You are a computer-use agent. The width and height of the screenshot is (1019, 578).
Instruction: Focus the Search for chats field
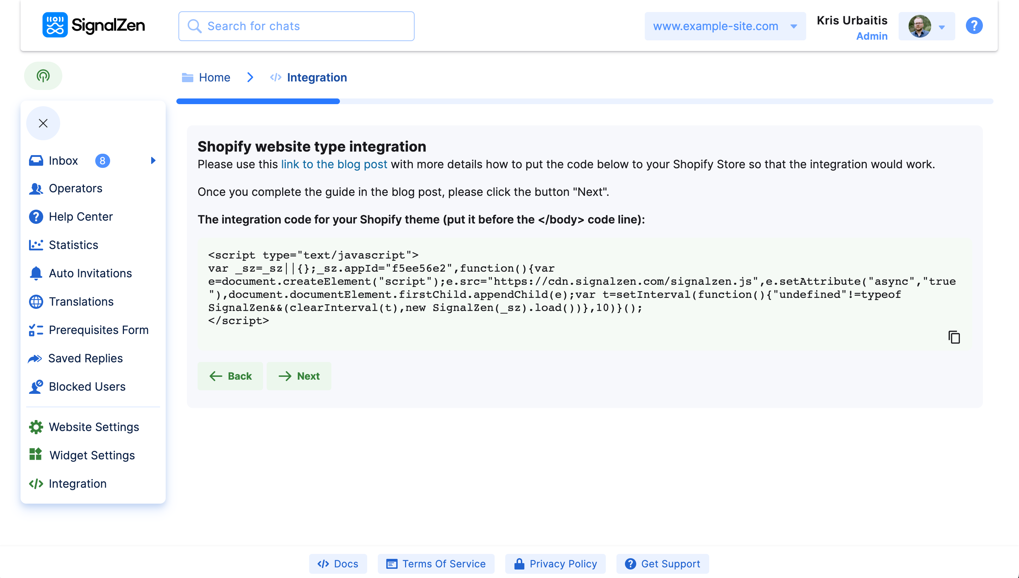pyautogui.click(x=296, y=26)
